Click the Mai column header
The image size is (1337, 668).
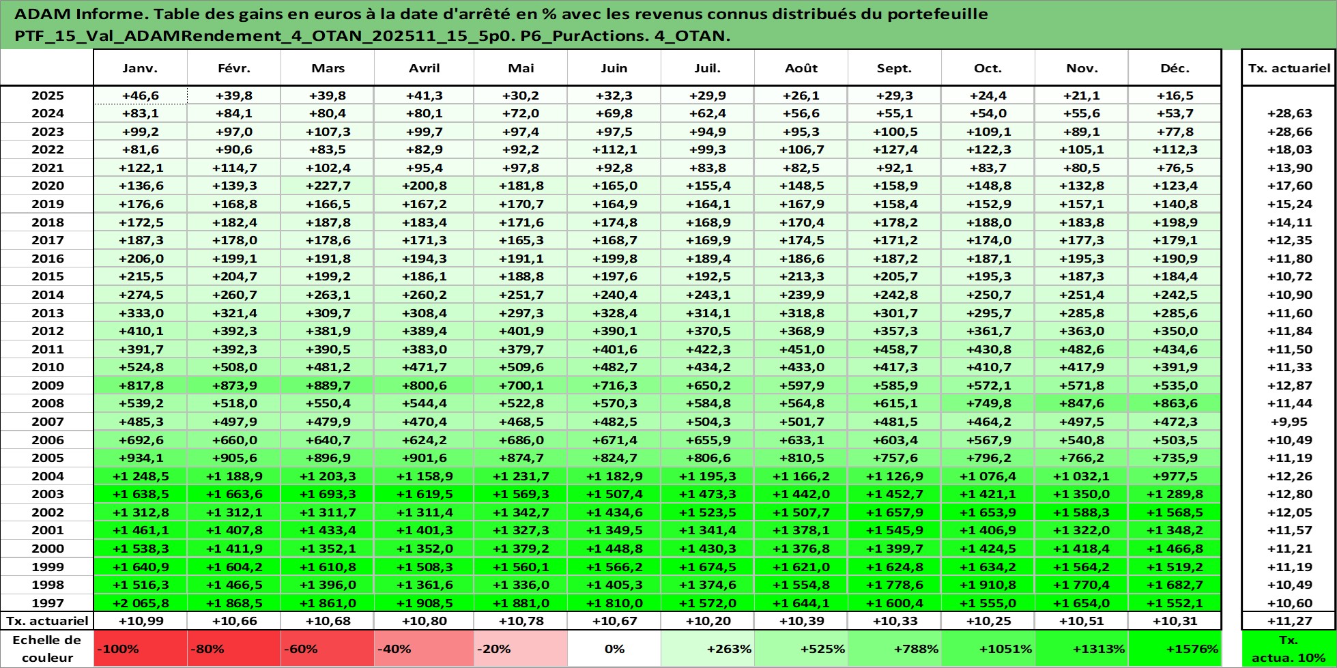coord(521,68)
